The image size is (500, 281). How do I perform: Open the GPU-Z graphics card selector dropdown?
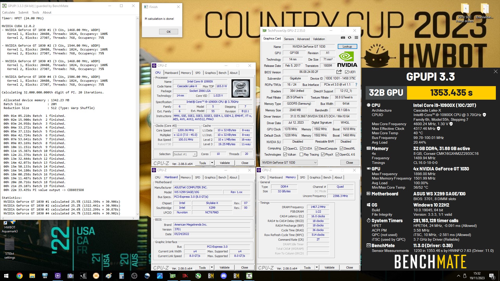pyautogui.click(x=289, y=163)
